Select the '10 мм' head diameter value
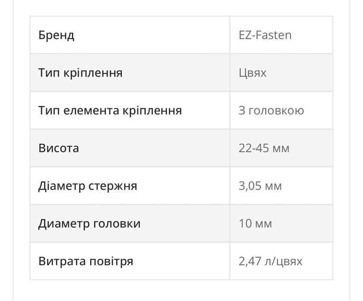363x301 pixels. point(255,223)
